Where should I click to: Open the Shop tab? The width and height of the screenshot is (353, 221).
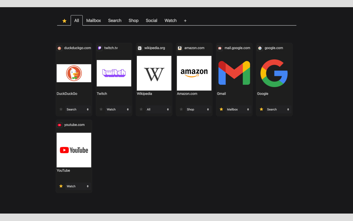(133, 20)
